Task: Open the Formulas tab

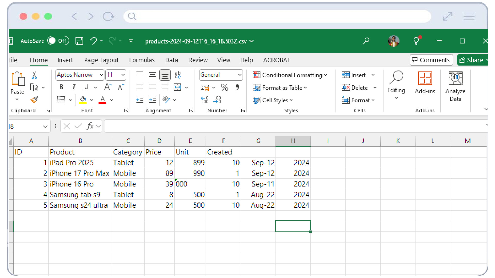Action: pyautogui.click(x=142, y=60)
